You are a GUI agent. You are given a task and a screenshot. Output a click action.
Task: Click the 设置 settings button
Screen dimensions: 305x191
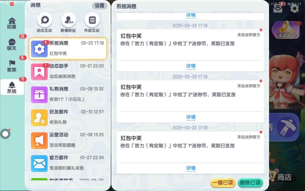click(x=99, y=6)
